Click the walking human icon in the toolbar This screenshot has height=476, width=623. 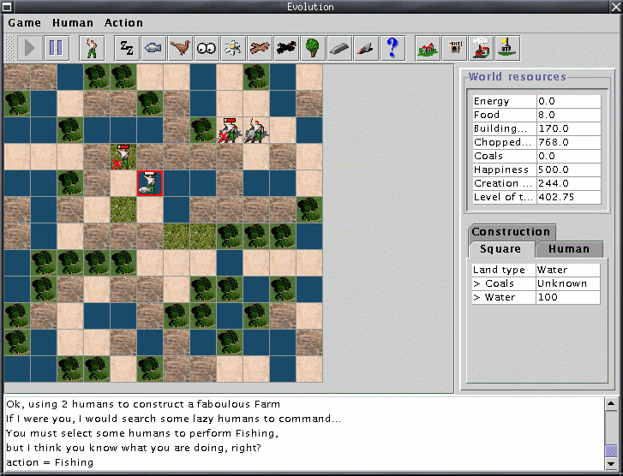click(92, 48)
